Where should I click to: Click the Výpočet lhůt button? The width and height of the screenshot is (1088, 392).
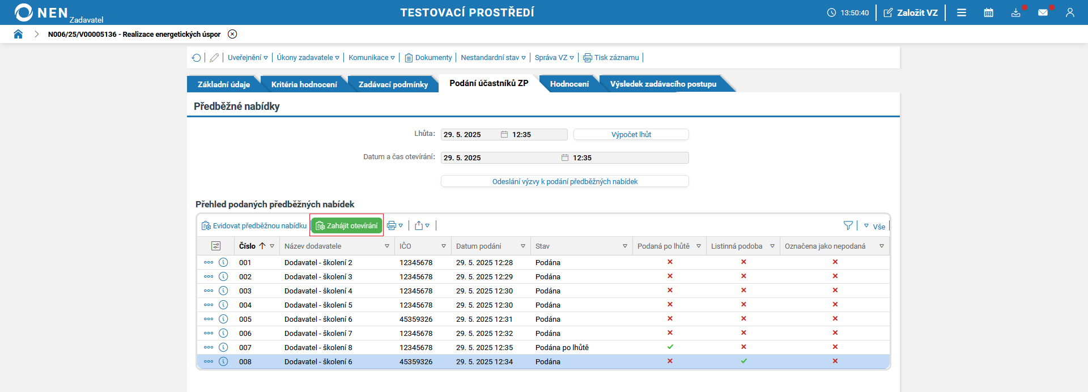tap(631, 134)
